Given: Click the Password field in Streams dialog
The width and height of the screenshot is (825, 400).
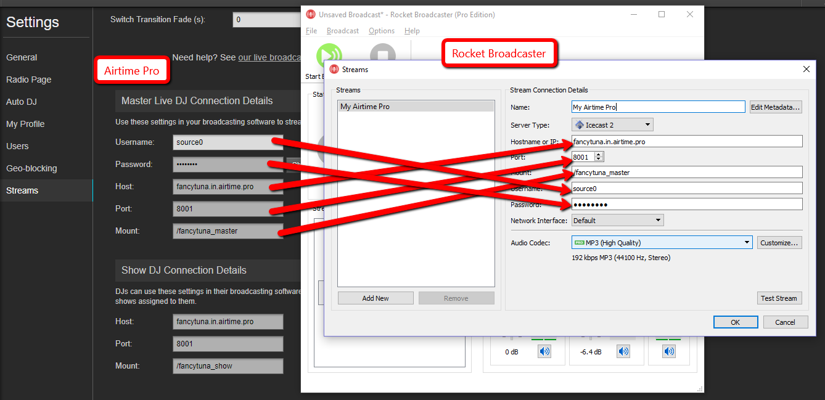Looking at the screenshot, I should click(687, 204).
